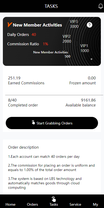Go to the Home tab
Screen dimensions: 104x208
(10, 204)
